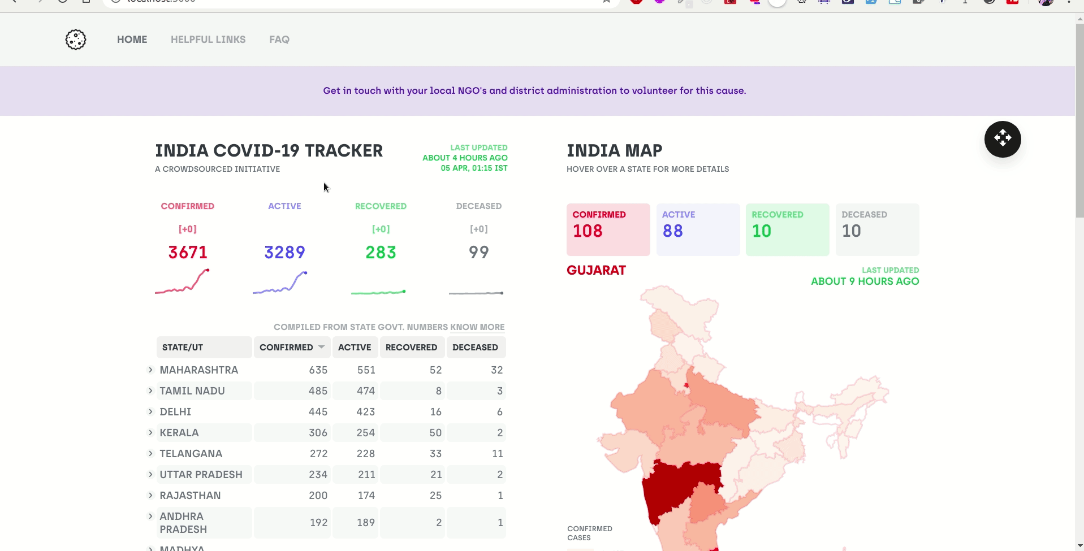Click the MAHARASHTRA state name

(x=199, y=370)
